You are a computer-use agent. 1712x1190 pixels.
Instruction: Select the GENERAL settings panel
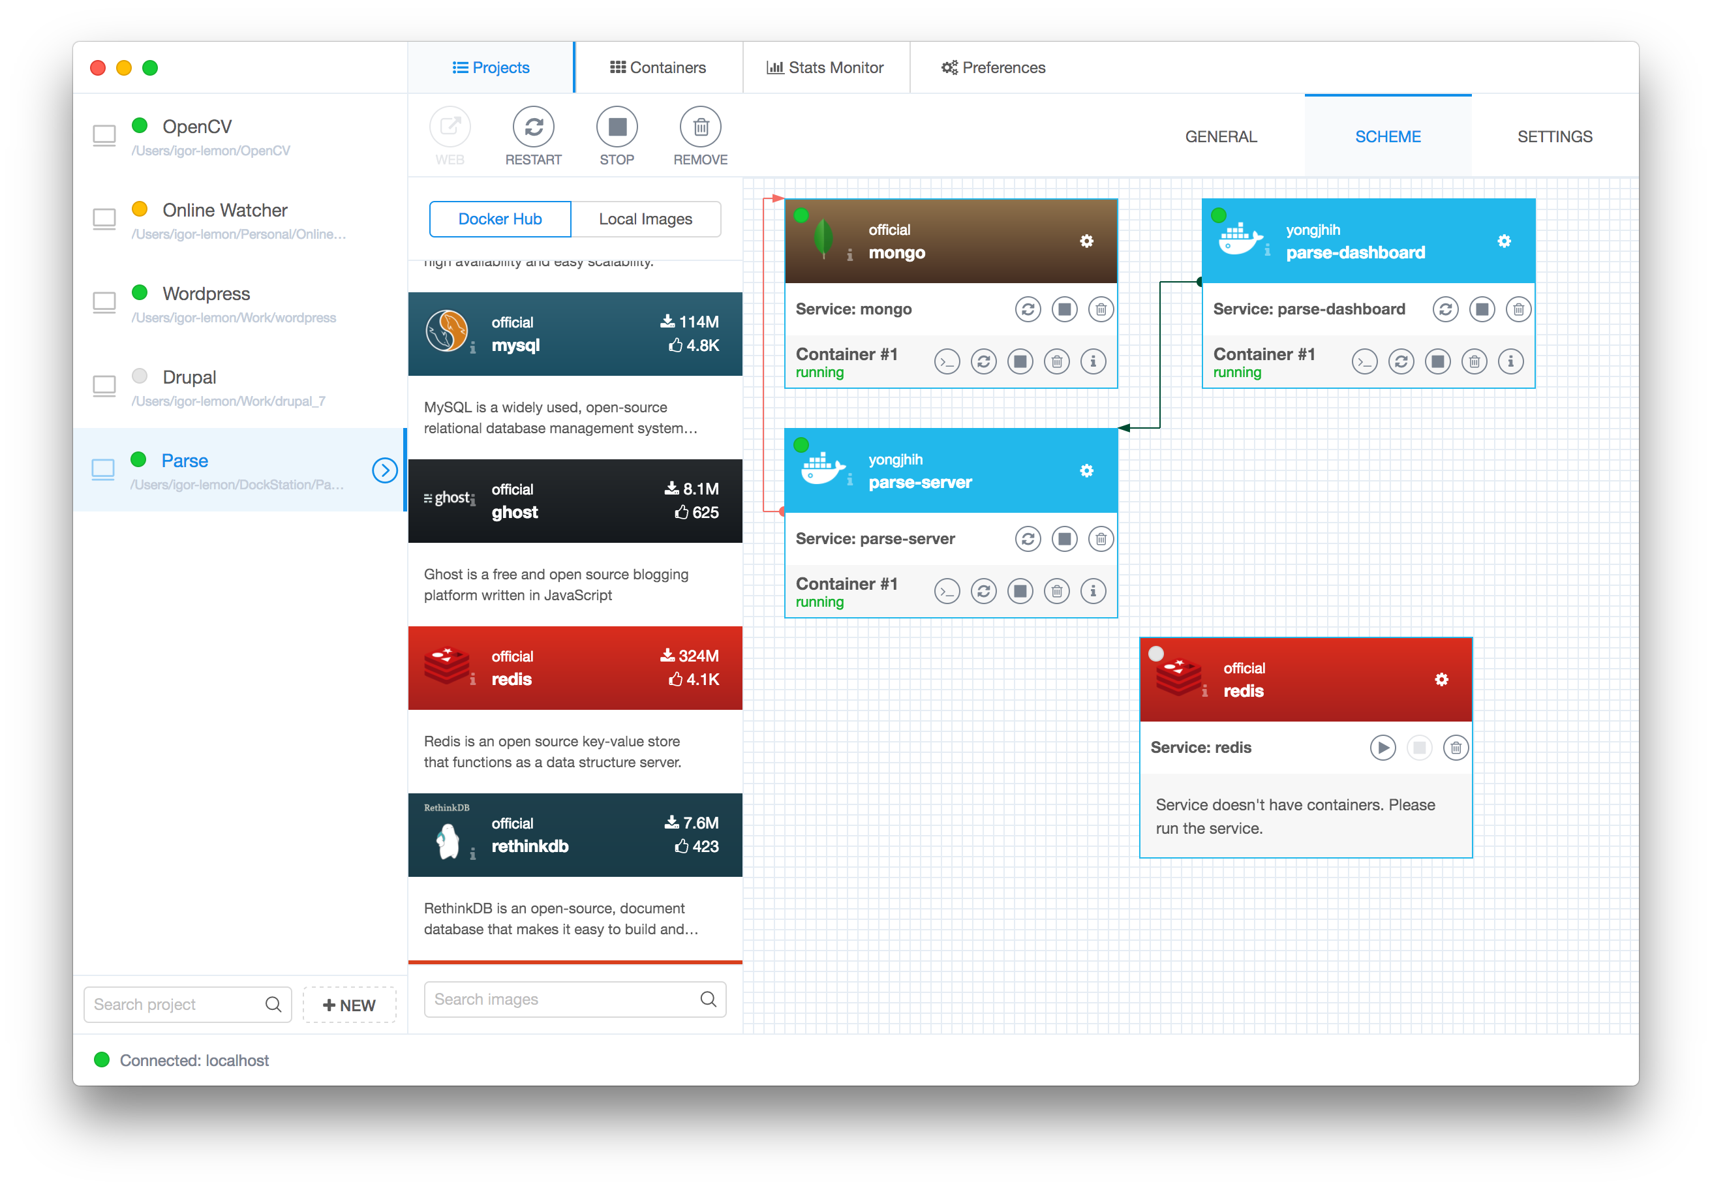click(1220, 134)
